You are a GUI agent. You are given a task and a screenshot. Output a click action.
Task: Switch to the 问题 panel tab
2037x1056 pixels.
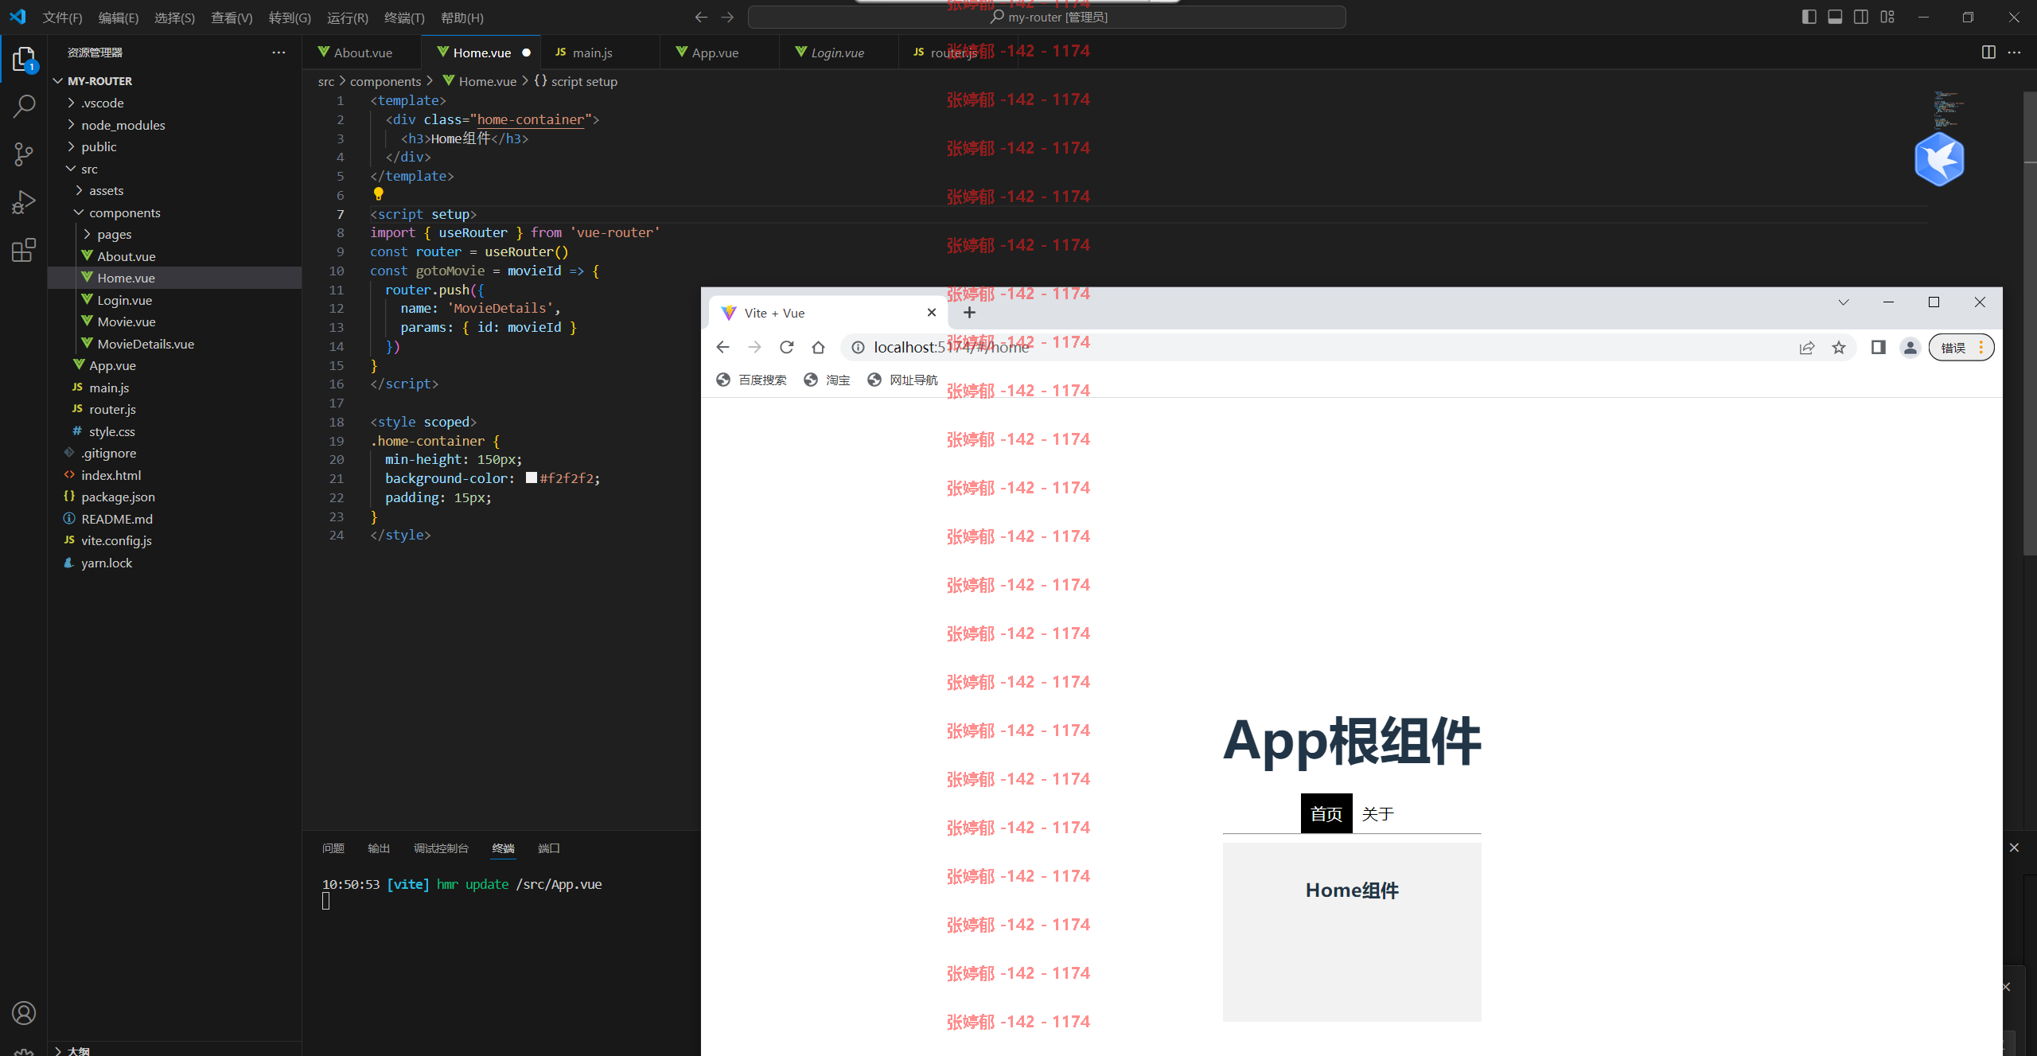333,848
